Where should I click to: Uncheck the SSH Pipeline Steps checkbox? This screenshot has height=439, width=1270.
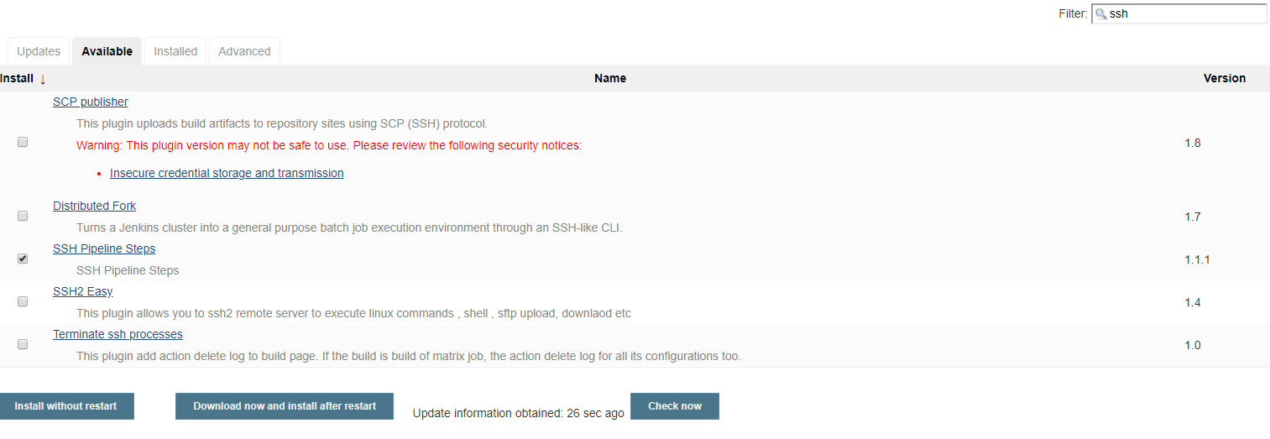point(23,259)
